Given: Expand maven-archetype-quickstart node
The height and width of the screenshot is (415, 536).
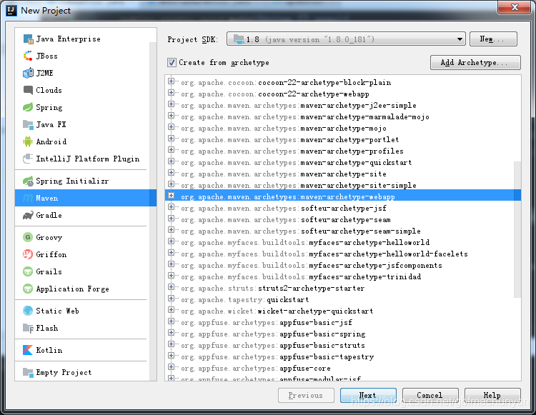Looking at the screenshot, I should [x=172, y=161].
